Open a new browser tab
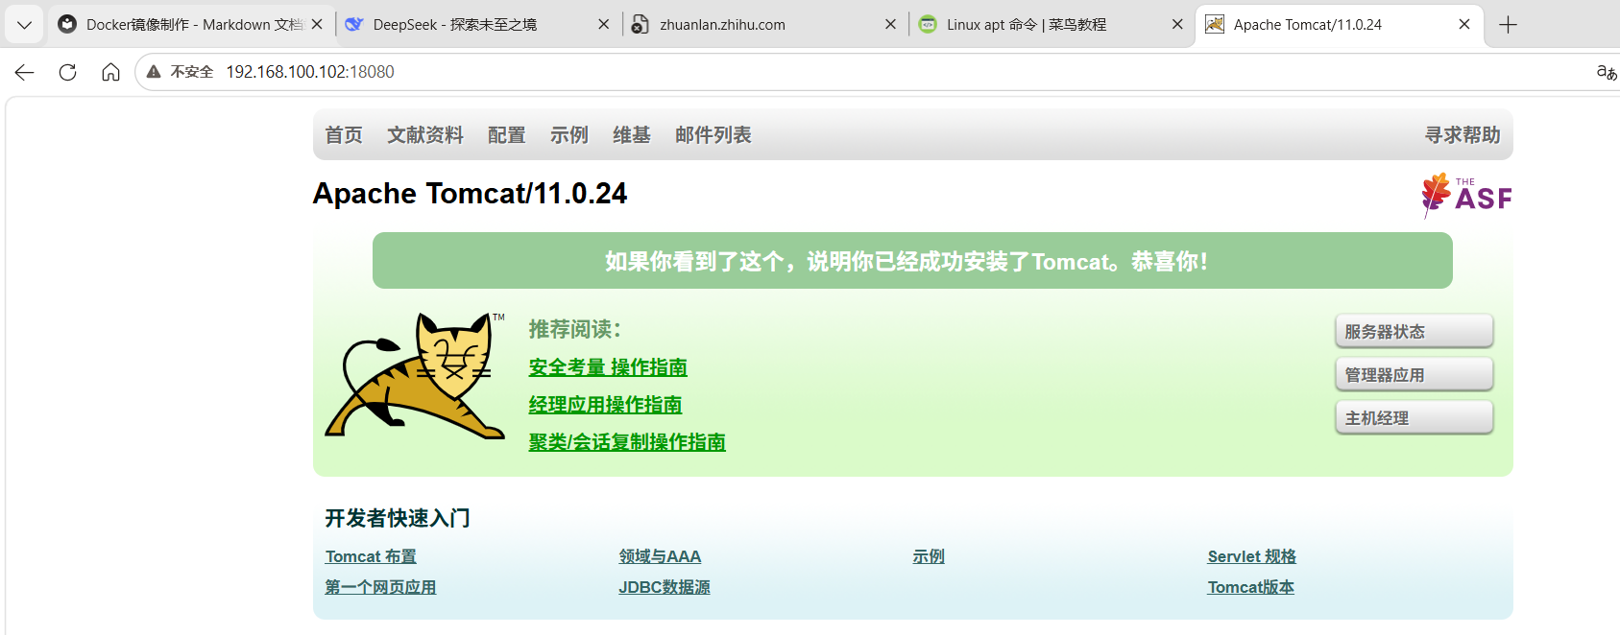 (x=1508, y=25)
